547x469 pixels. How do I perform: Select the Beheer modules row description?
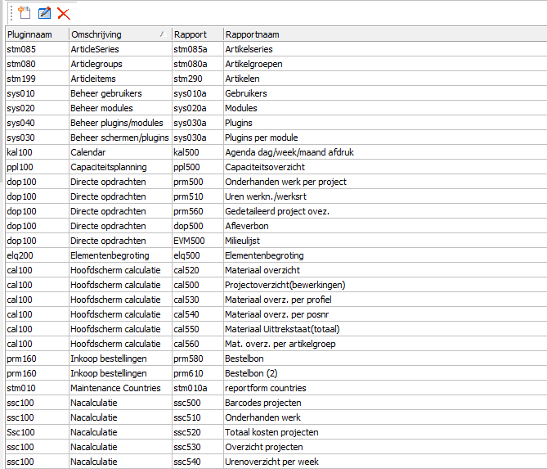120,108
